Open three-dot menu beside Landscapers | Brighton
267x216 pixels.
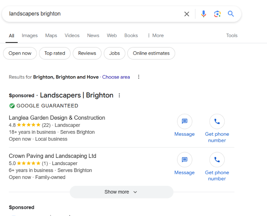click(119, 96)
